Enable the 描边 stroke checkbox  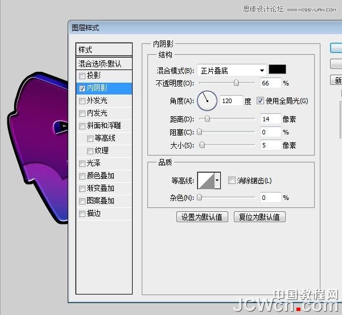(82, 214)
